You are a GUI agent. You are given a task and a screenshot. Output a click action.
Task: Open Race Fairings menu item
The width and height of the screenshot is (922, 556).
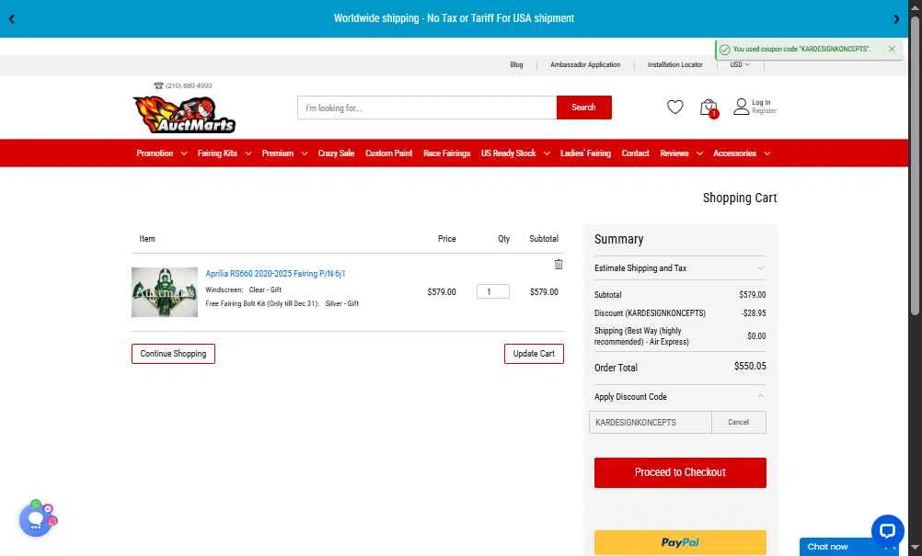[x=447, y=153]
